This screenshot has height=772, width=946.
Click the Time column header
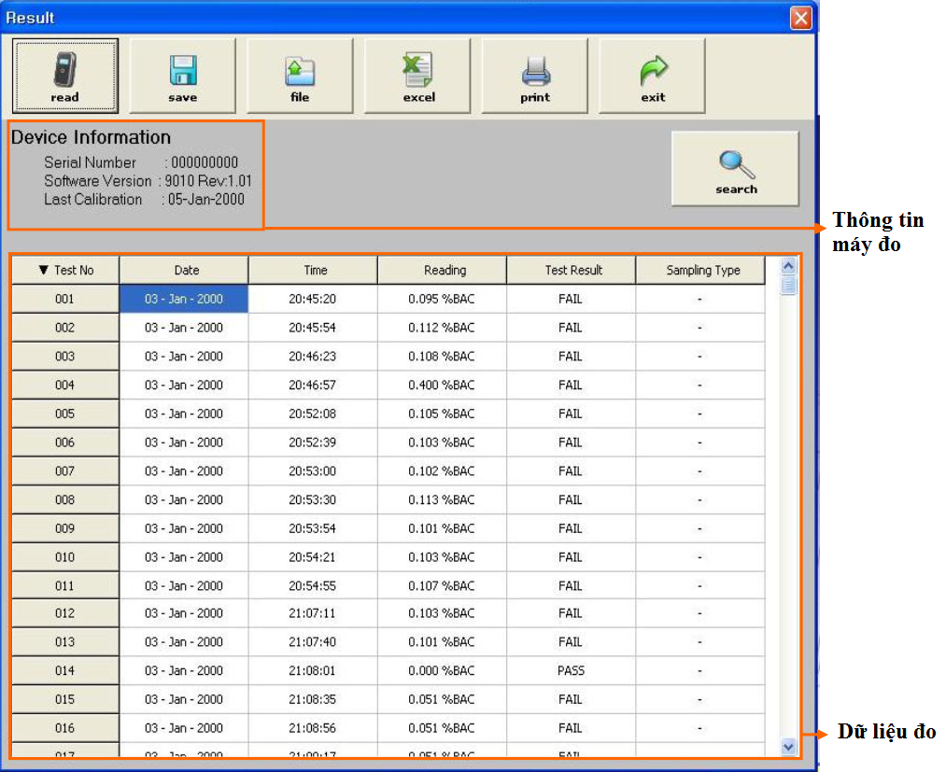click(x=315, y=271)
